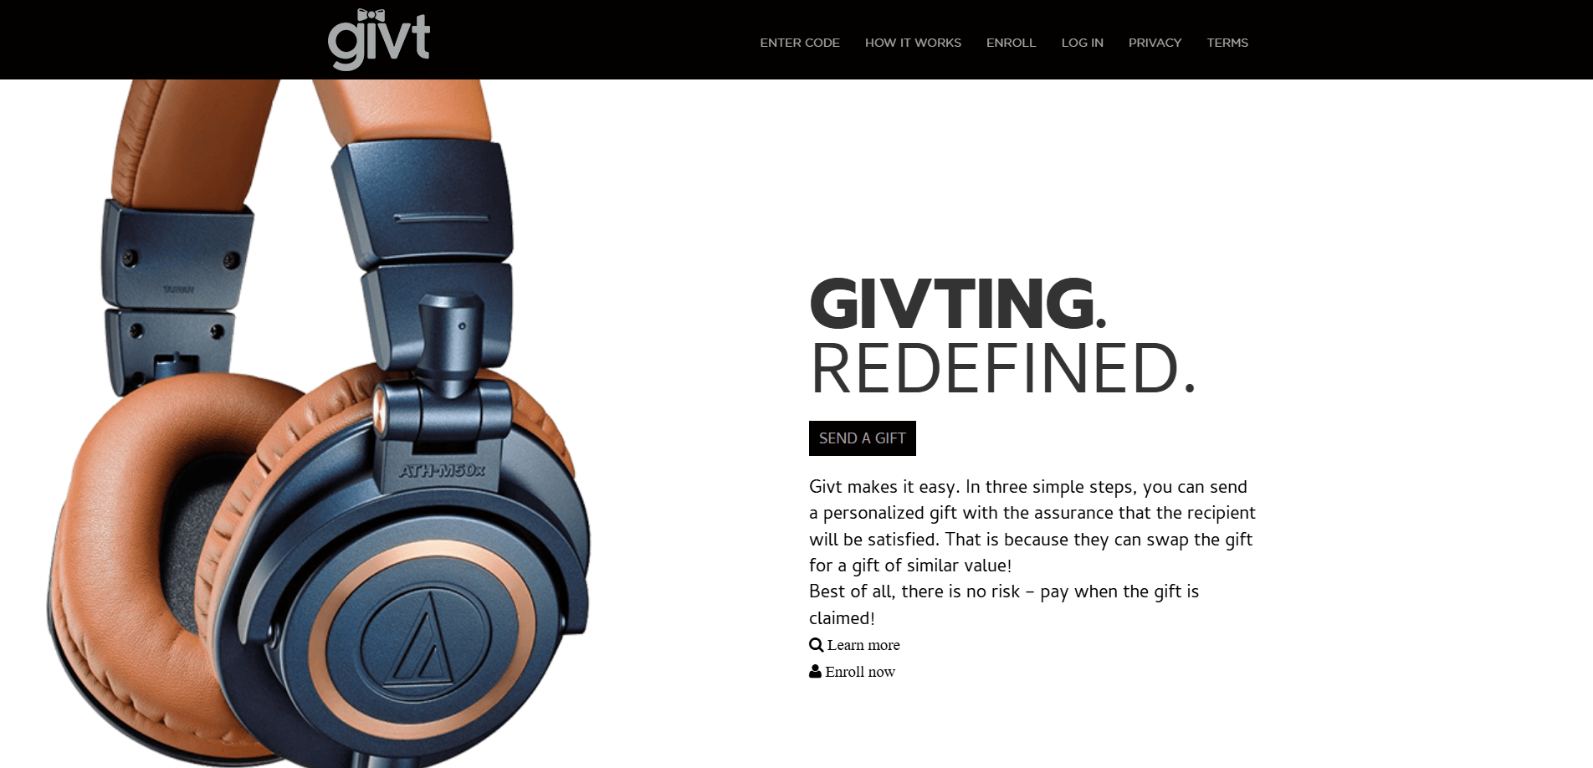Image resolution: width=1593 pixels, height=768 pixels.
Task: Click the ATH-M50x label on the headphones
Action: (x=442, y=471)
